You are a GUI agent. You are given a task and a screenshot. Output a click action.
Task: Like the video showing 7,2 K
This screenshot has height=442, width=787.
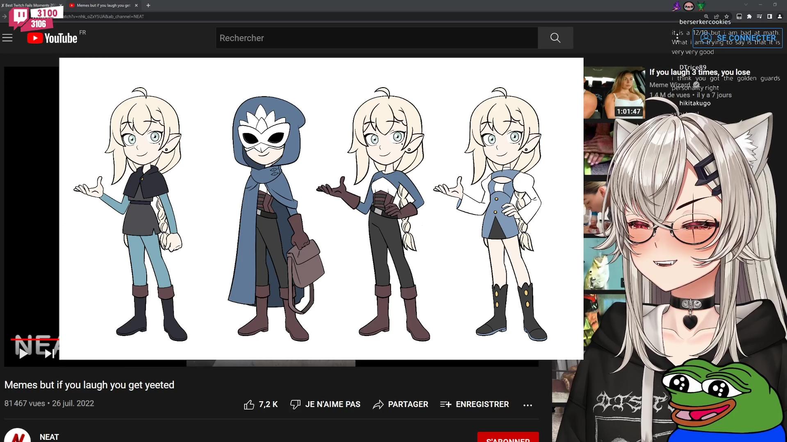[261, 404]
